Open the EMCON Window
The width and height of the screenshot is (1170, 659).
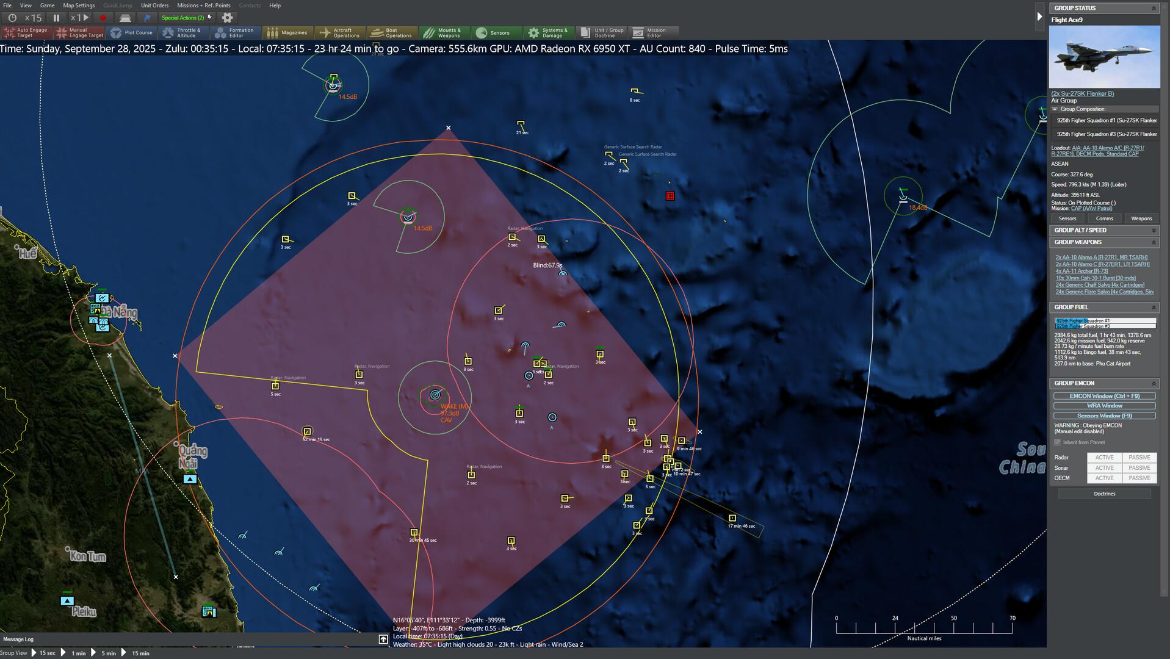click(x=1103, y=396)
